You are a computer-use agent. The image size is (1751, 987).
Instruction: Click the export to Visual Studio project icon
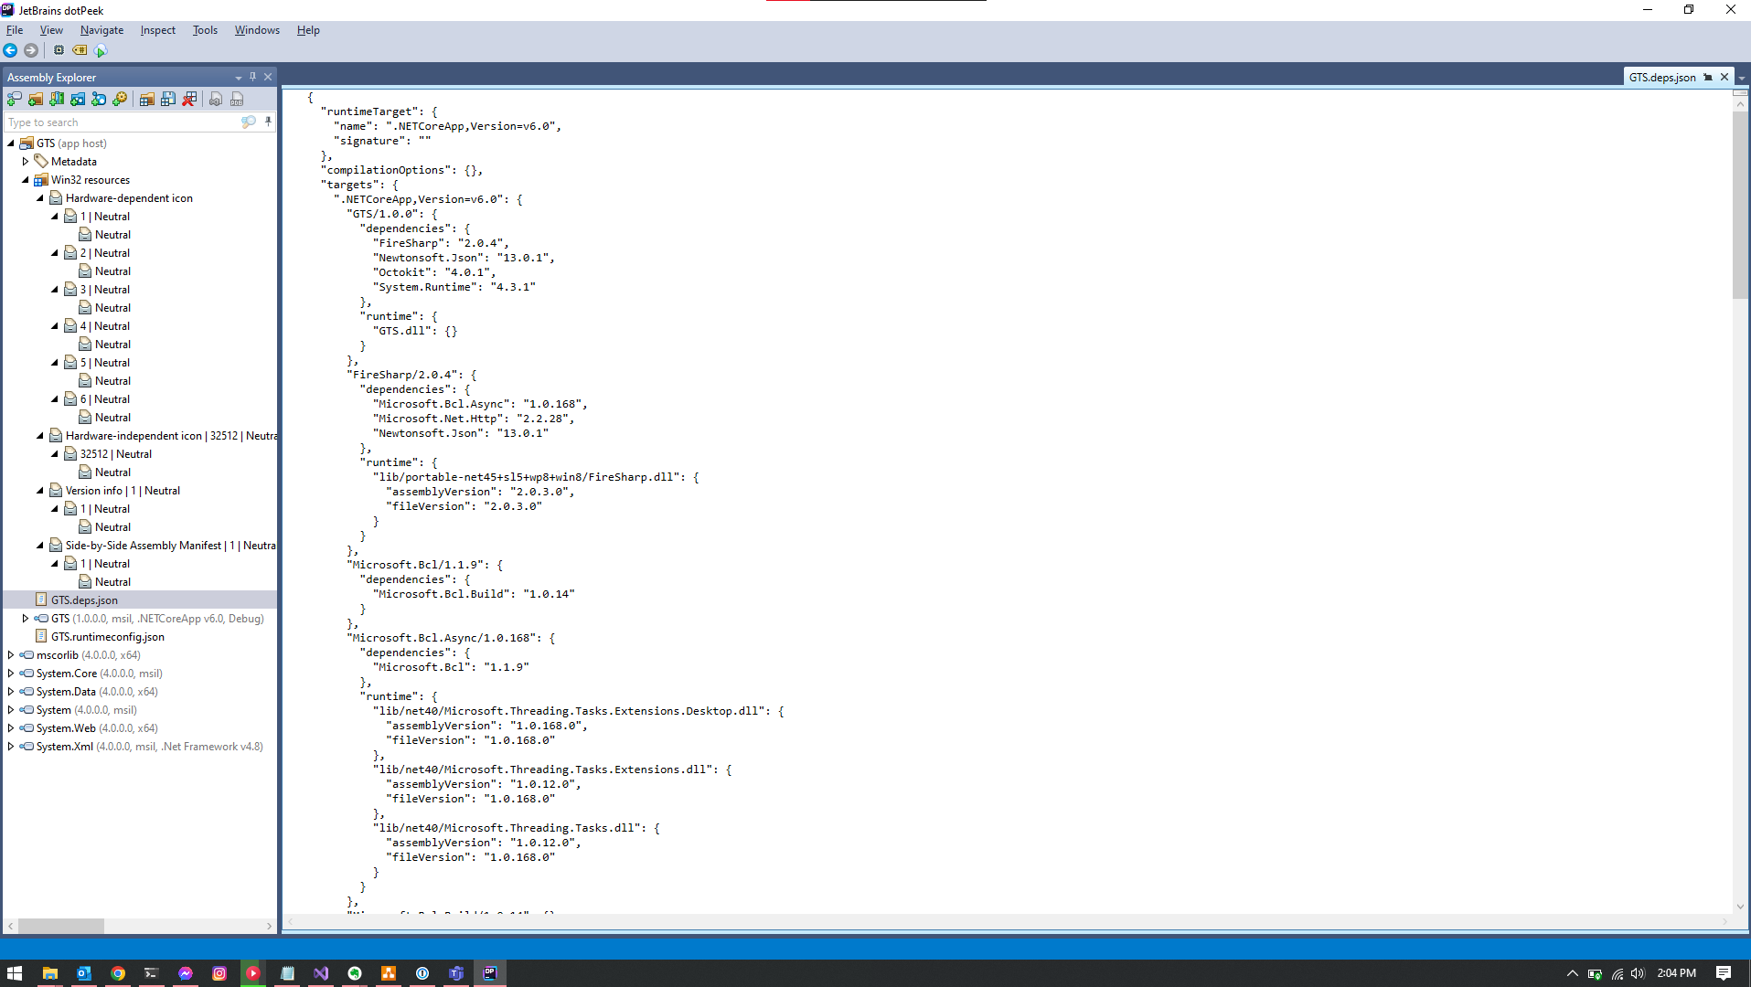pos(216,99)
